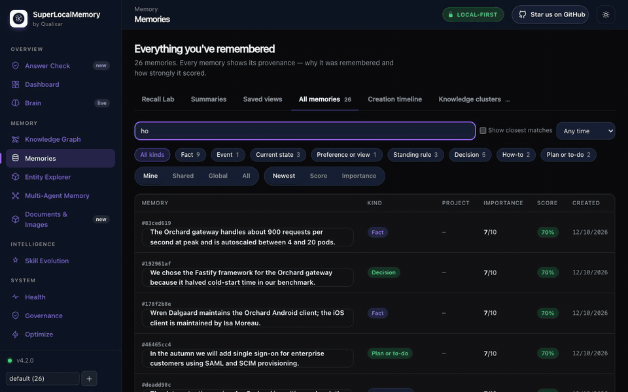Click memory ID #83ced619
Viewport: 628px width, 392px height.
[x=156, y=223]
